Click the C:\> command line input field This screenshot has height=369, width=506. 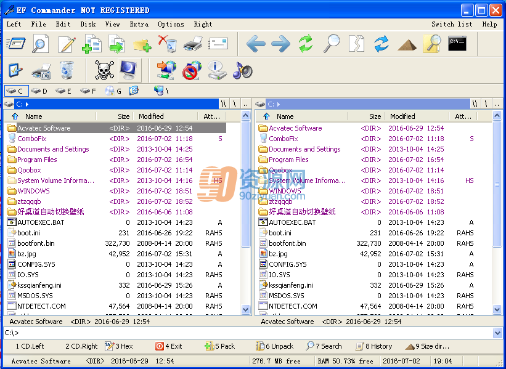point(248,333)
